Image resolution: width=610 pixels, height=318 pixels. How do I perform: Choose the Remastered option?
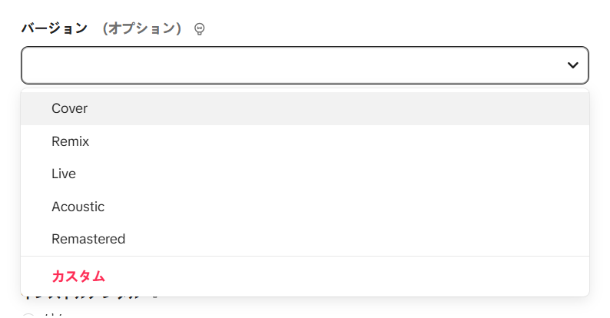click(x=88, y=239)
